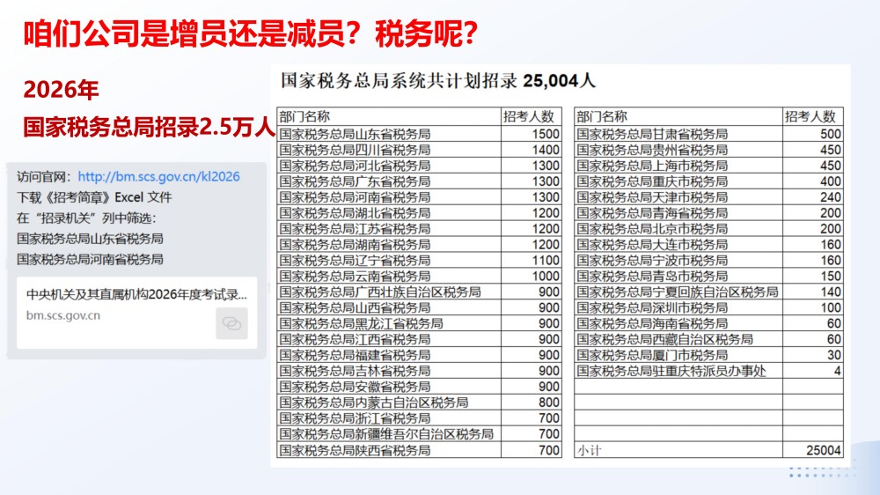Select table row 国家税务总局广东省税务局

tap(419, 181)
